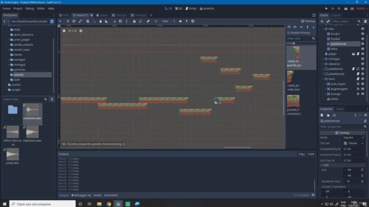The image size is (369, 207).
Task: Open the AssetLib workspace
Action: pos(207,9)
